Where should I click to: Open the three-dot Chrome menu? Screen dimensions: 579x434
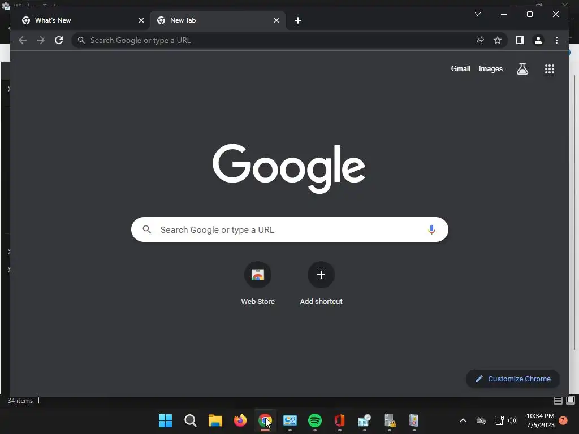tap(556, 40)
